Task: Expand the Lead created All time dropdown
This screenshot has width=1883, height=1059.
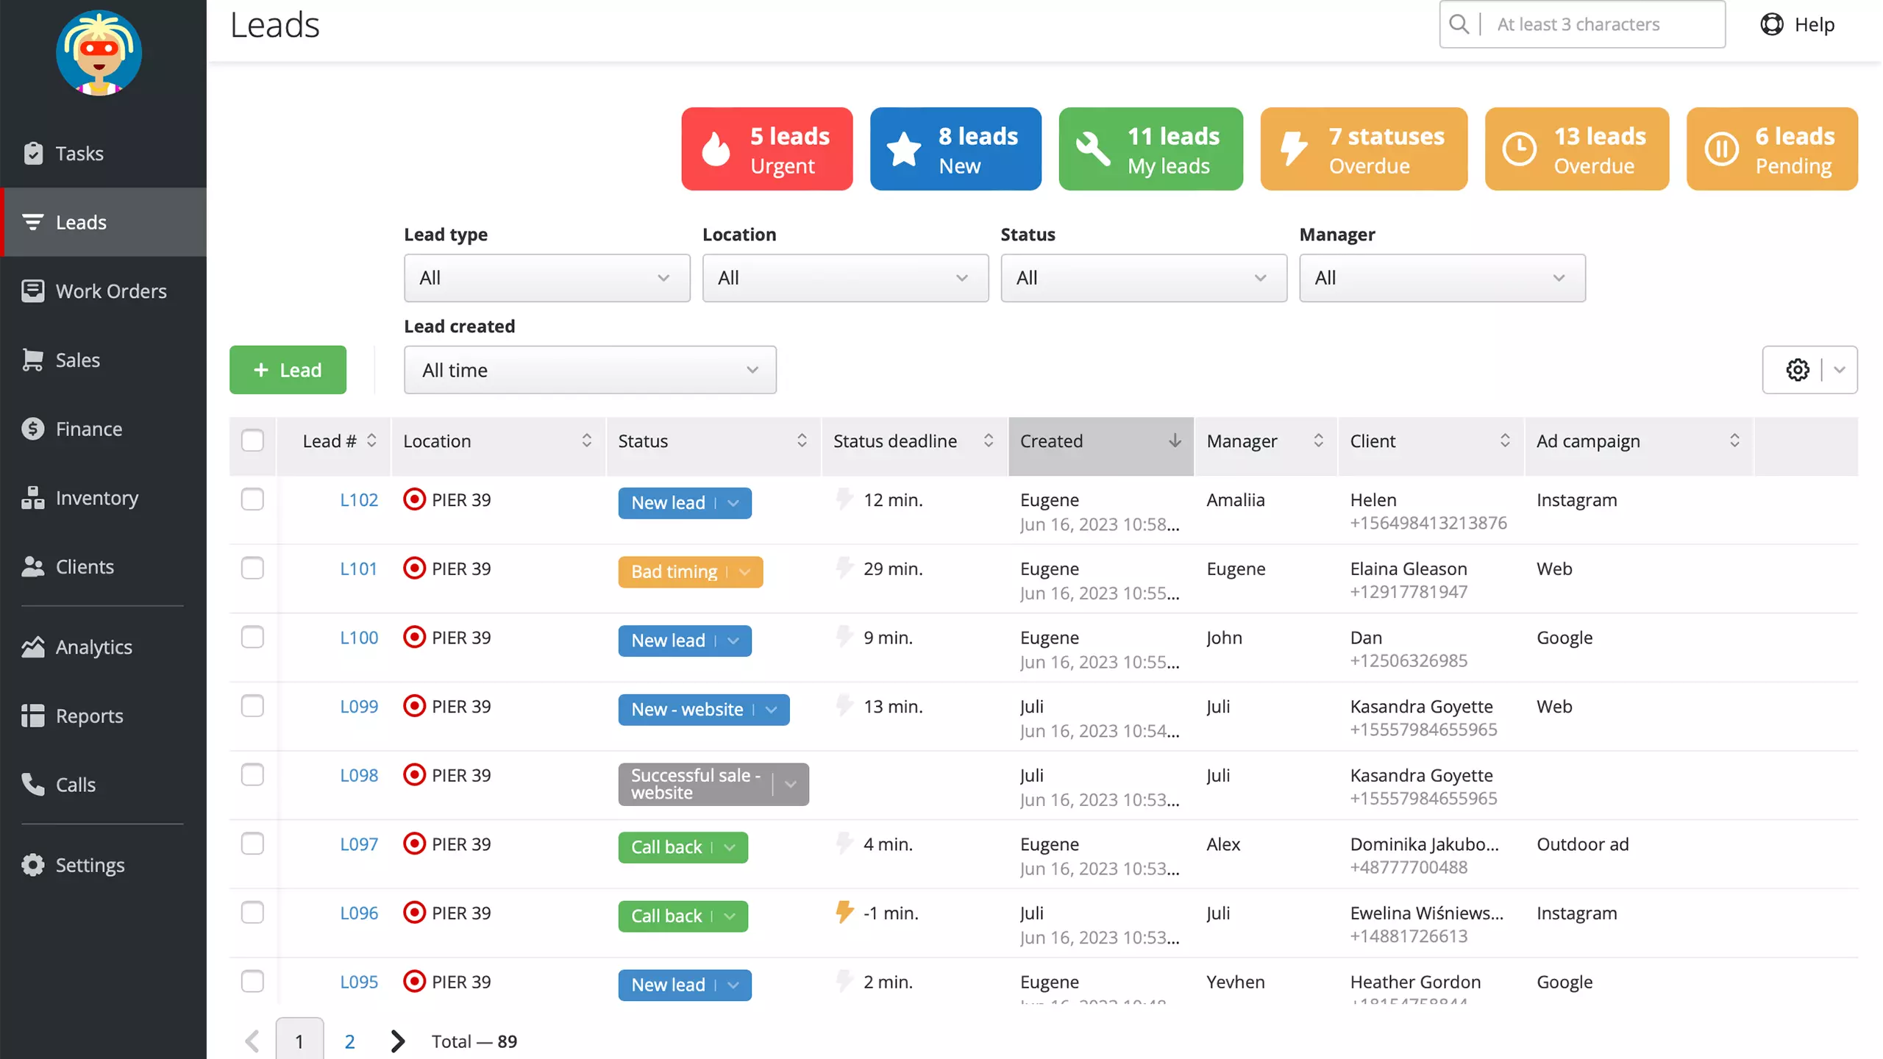Action: coord(590,370)
